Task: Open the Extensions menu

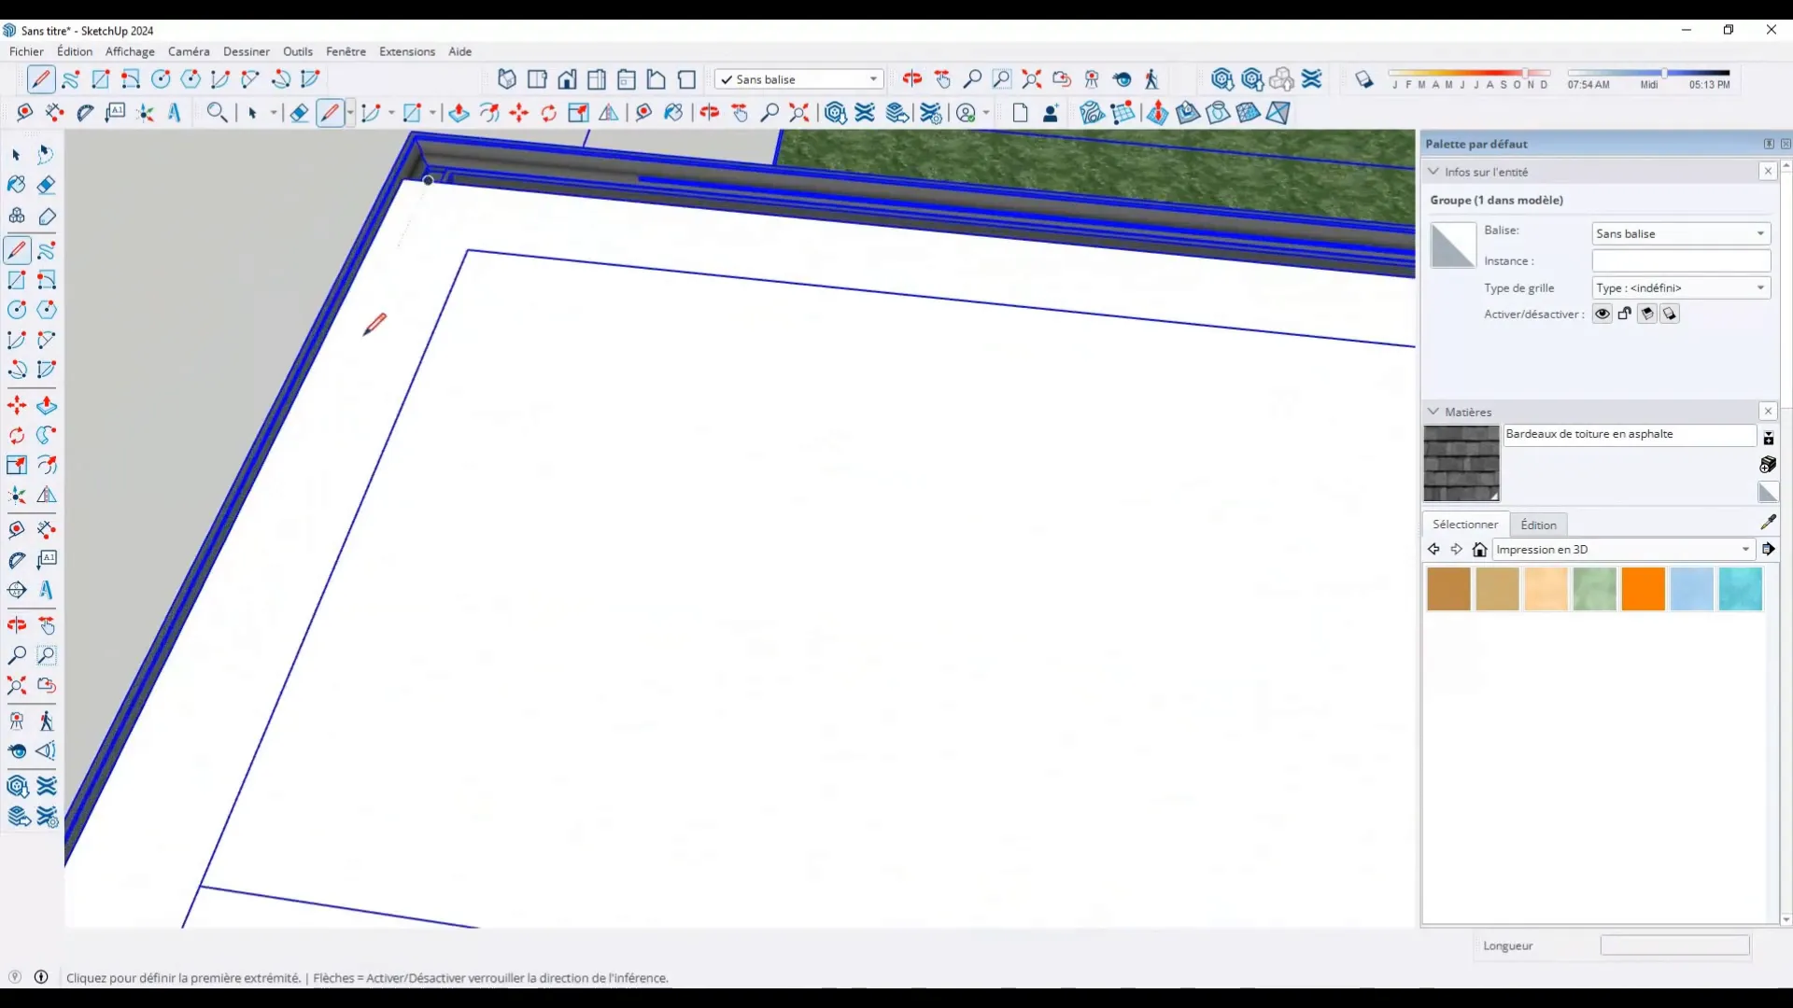Action: pyautogui.click(x=407, y=51)
